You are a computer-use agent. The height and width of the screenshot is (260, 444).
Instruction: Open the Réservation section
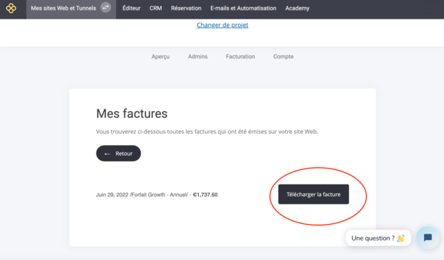coord(186,8)
